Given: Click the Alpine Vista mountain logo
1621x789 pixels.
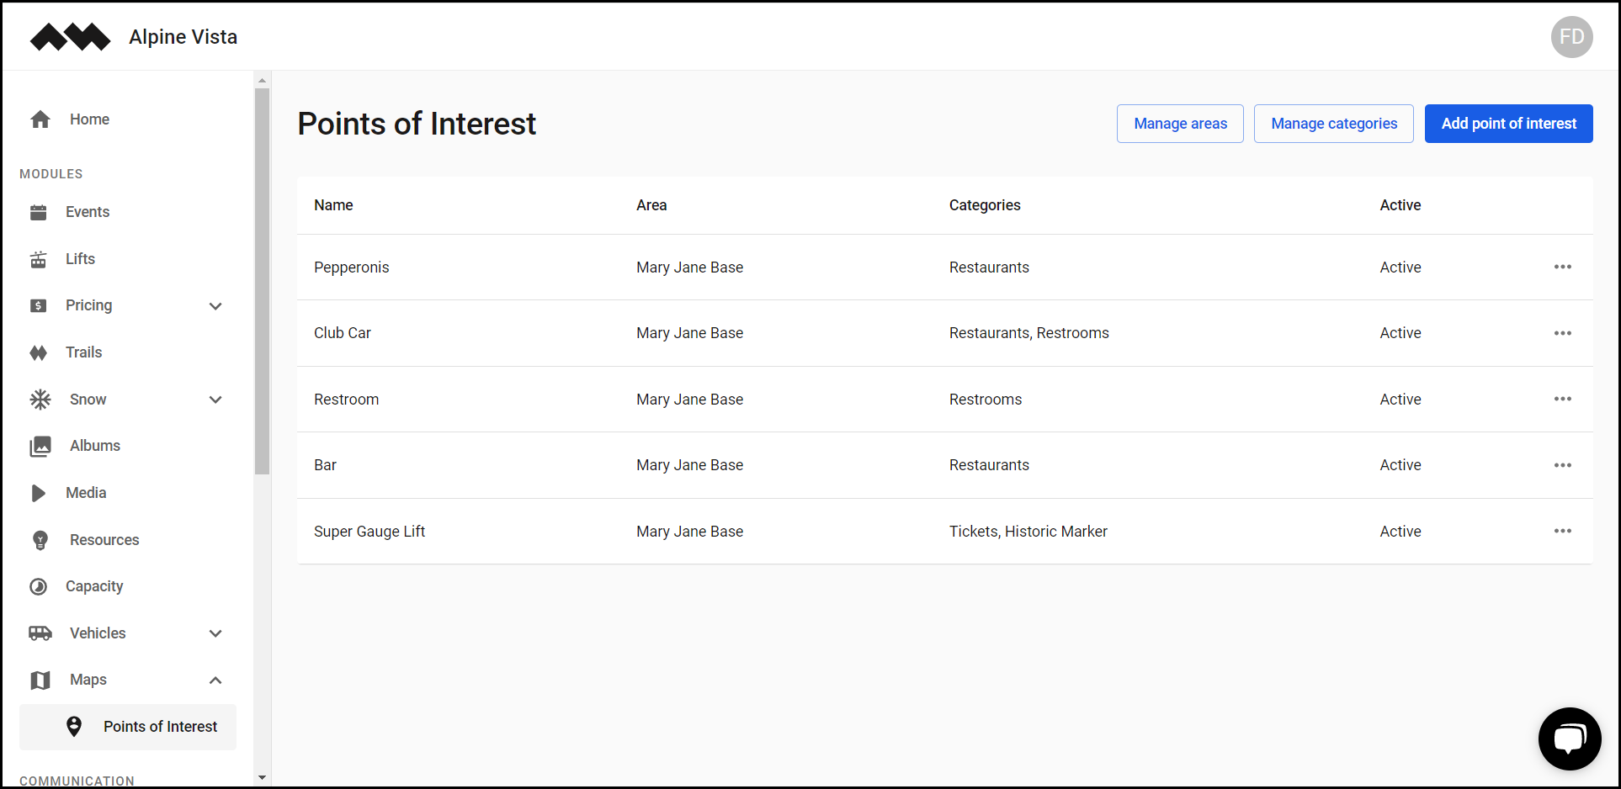Looking at the screenshot, I should [70, 37].
